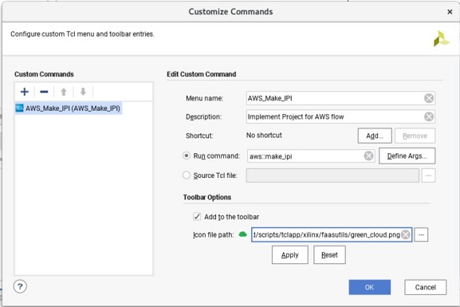Click Remove shortcut button
460x307 pixels.
coord(415,136)
